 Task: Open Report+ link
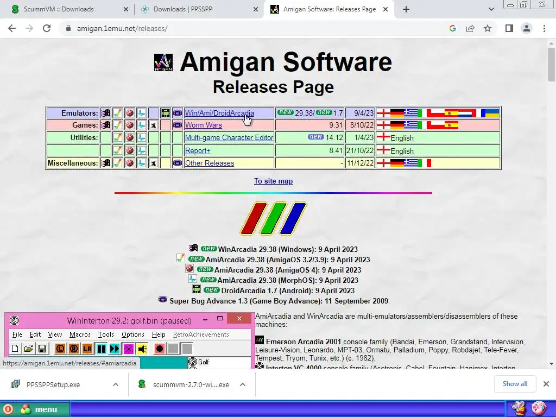(x=198, y=150)
